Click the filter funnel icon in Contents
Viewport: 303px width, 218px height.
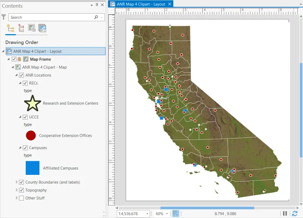click(4, 17)
